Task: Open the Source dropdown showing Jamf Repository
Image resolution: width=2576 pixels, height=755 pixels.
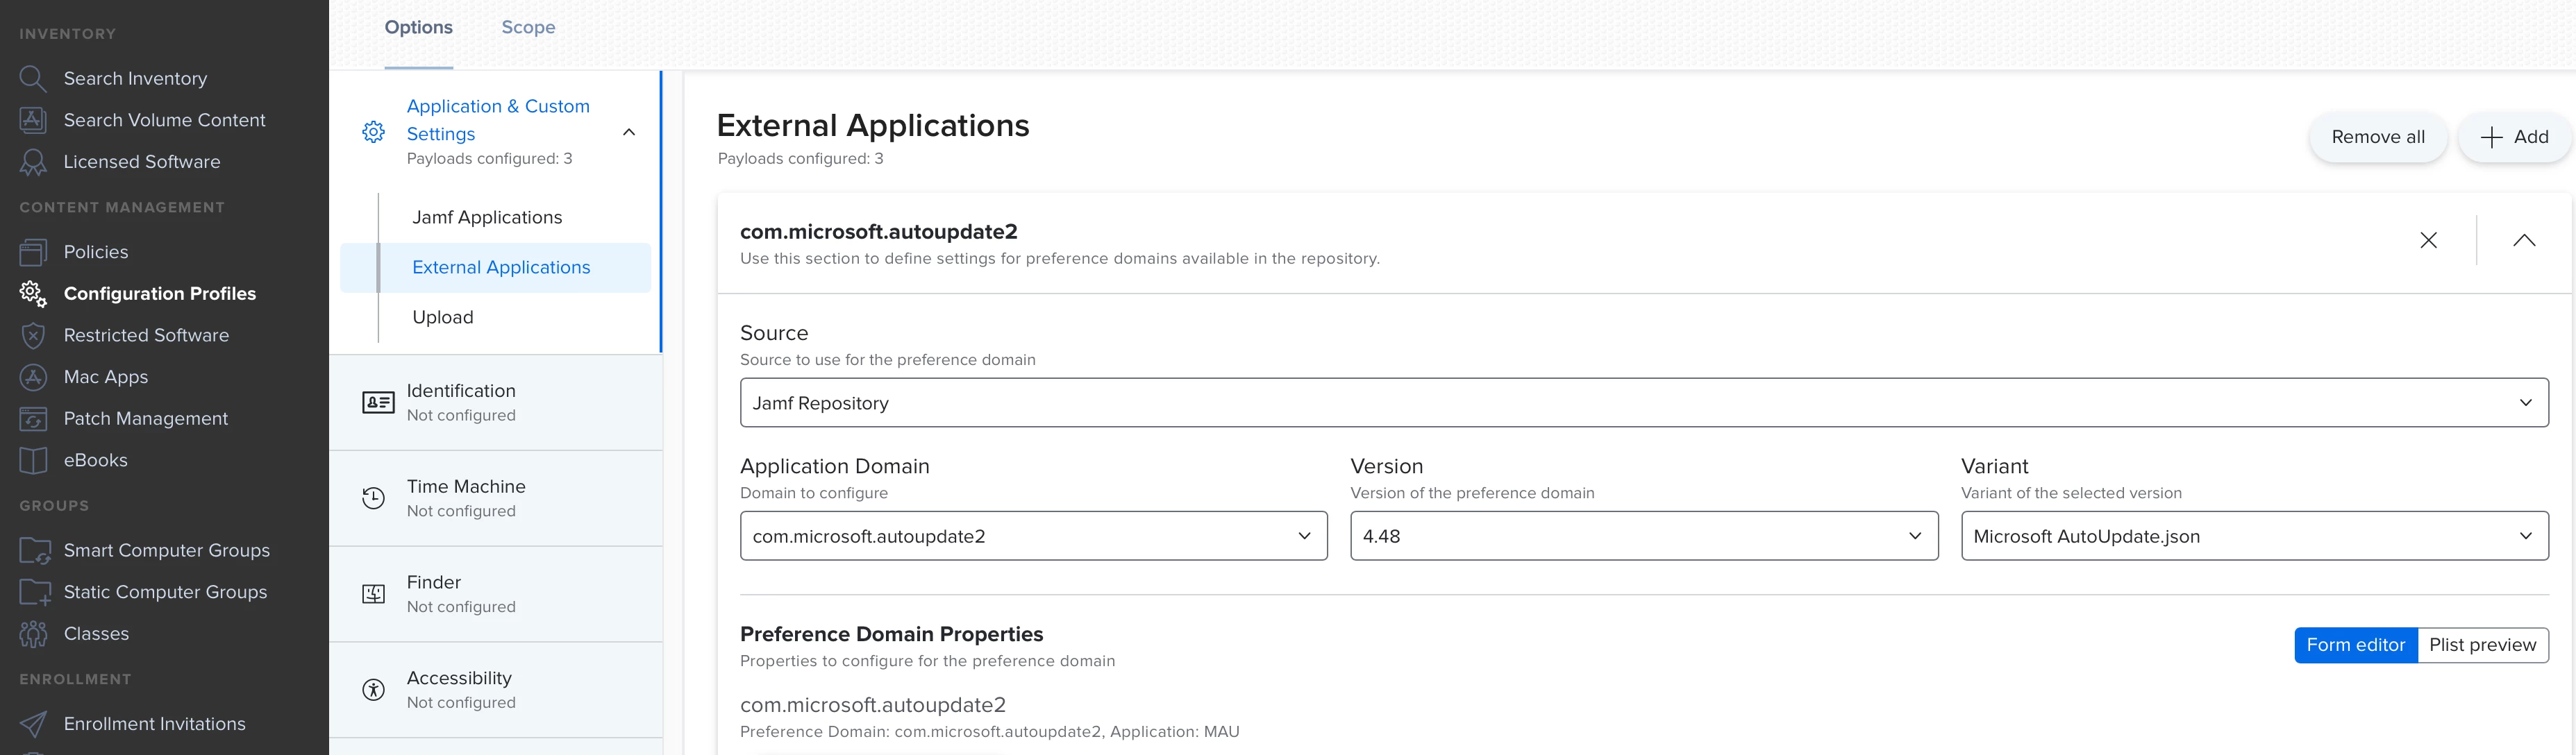Action: 1644,403
